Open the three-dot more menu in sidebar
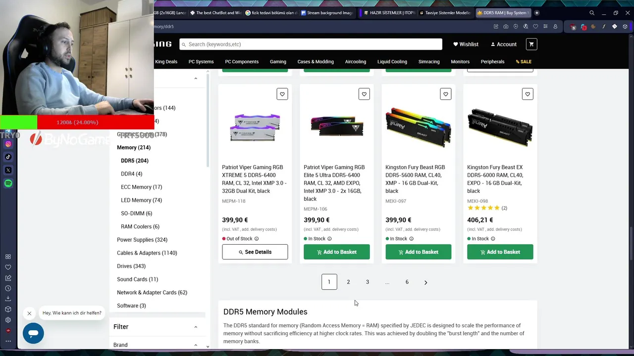The image size is (634, 356). [x=8, y=341]
